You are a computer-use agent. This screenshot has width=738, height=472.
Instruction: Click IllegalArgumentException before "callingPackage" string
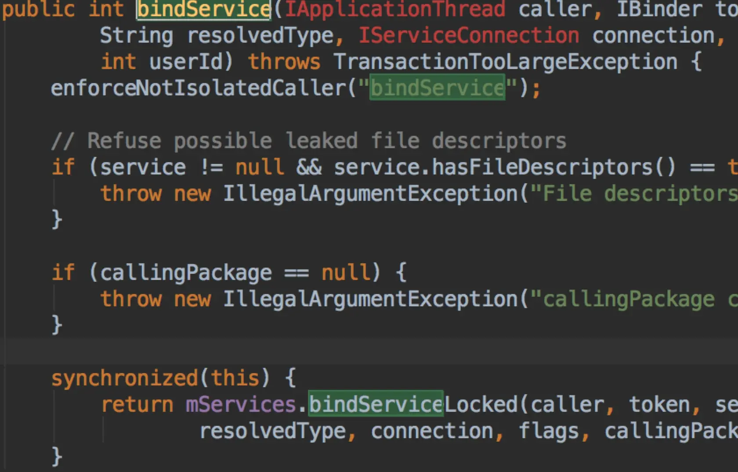(x=371, y=299)
